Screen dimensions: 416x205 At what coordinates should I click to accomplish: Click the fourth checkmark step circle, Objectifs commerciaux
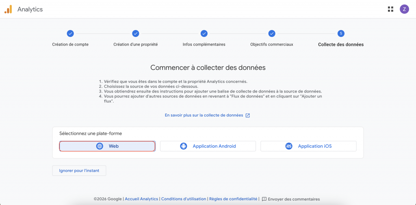pyautogui.click(x=272, y=33)
